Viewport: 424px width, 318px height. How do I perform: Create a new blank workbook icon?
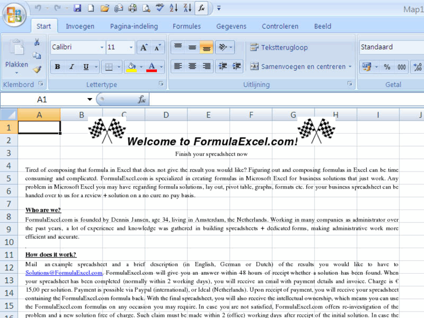pos(91,8)
